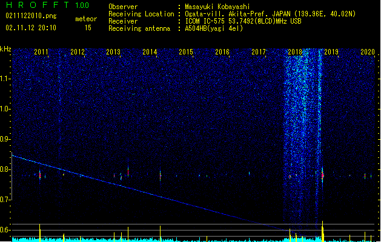Click the Receiving antenna label
The height and width of the screenshot is (242, 381).
pos(139,28)
